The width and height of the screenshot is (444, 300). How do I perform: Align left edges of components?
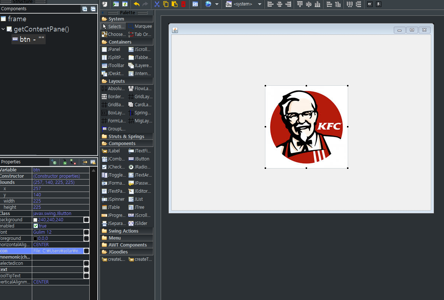(270, 4)
